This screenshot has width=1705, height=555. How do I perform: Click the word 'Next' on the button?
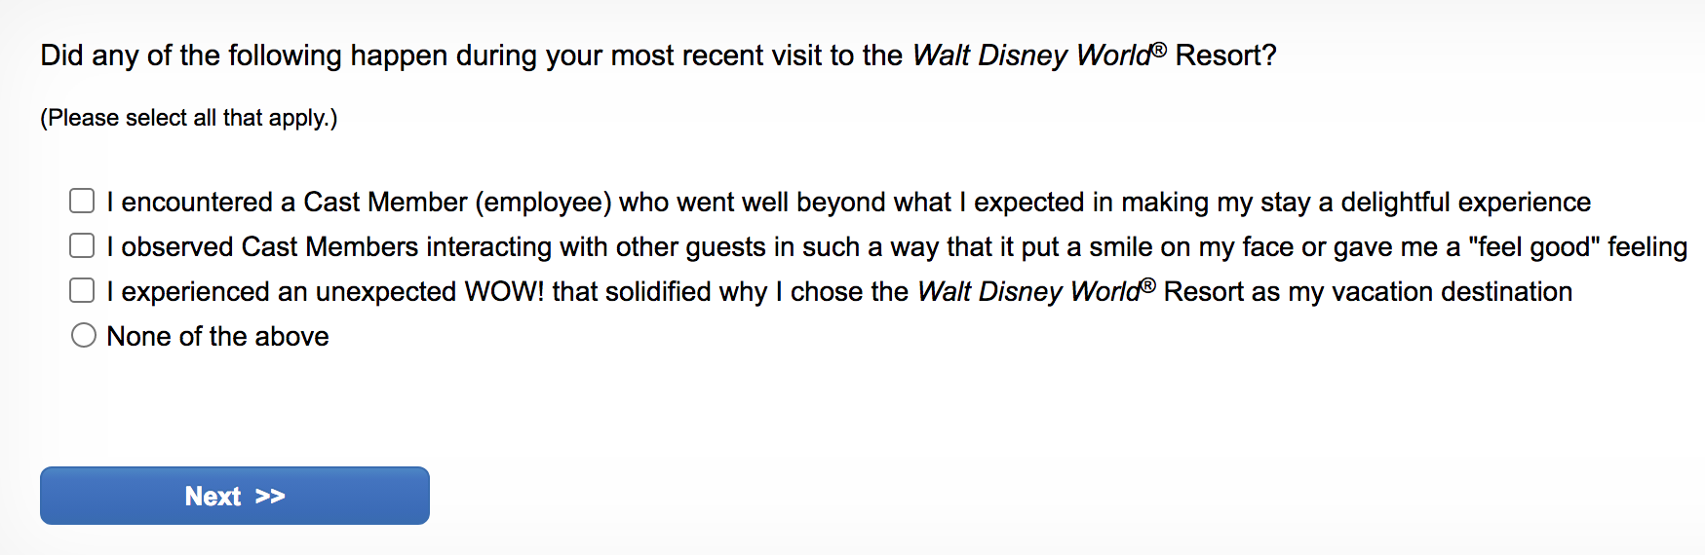pyautogui.click(x=213, y=497)
